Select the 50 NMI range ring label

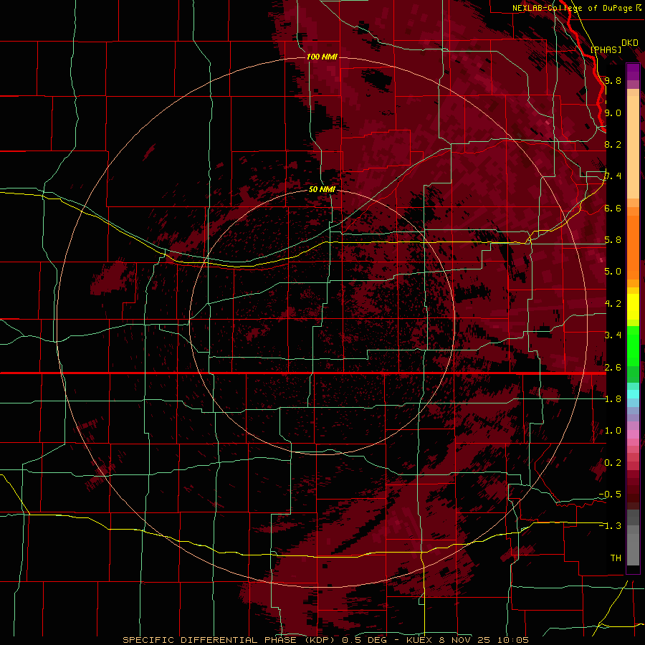coord(322,189)
